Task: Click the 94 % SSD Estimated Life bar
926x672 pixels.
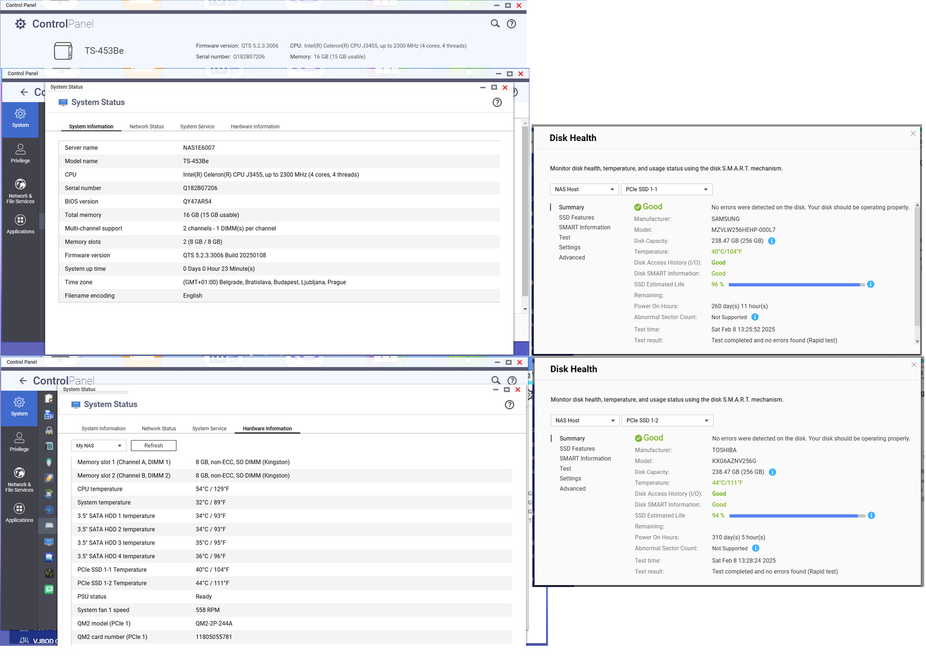Action: pyautogui.click(x=797, y=516)
